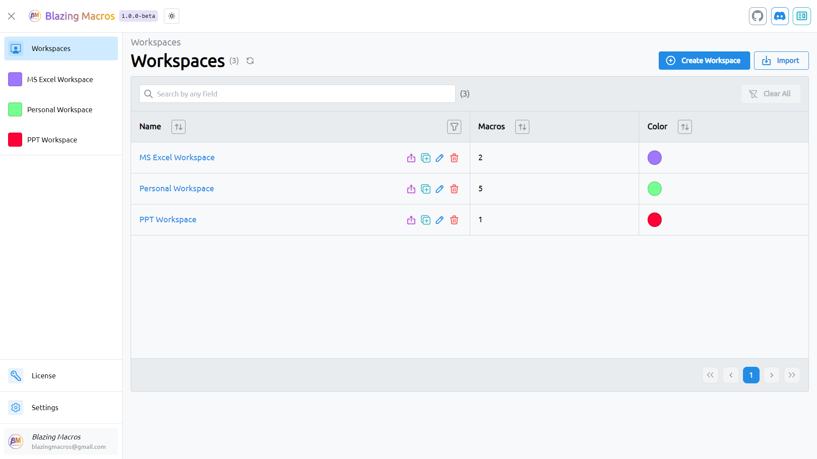Viewport: 817px width, 459px height.
Task: Toggle the light/dark theme button
Action: [171, 16]
